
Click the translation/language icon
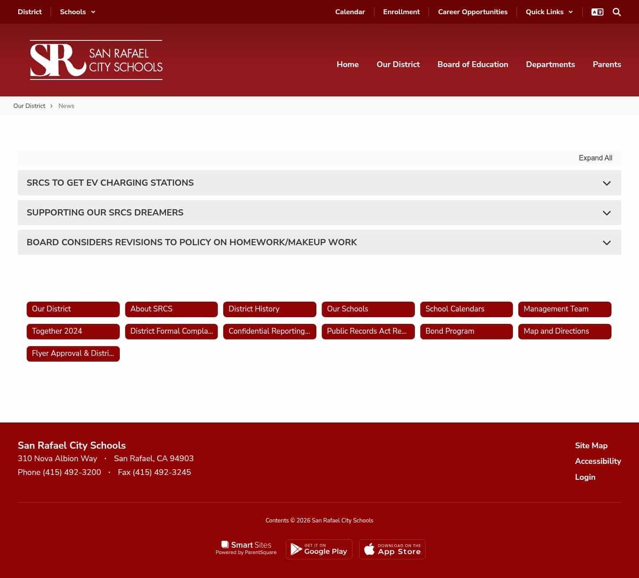coord(597,12)
